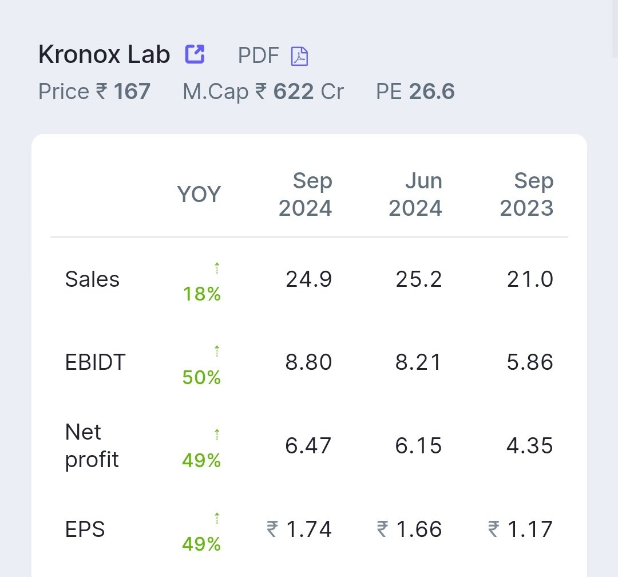Open the PDF document icon

[x=299, y=56]
